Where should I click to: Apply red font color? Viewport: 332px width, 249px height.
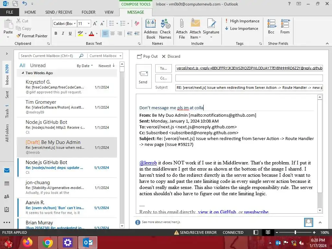91,33
